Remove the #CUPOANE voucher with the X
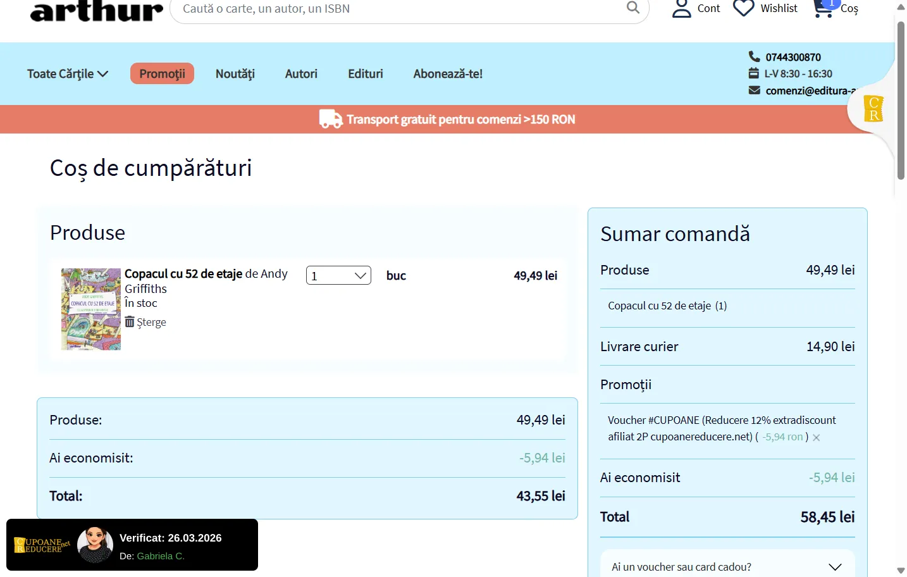This screenshot has height=577, width=907. click(817, 438)
